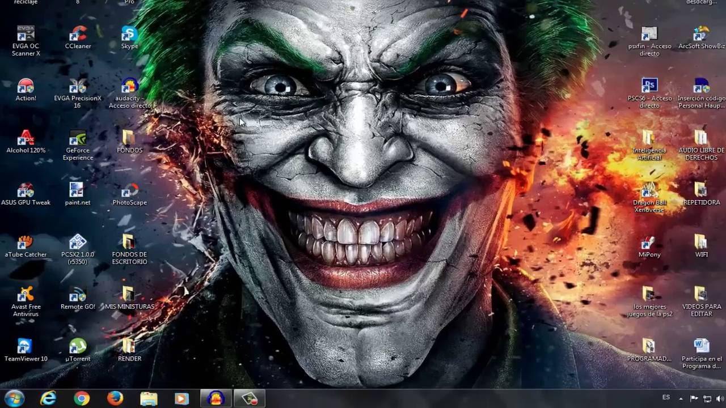Open Participa en el Programa Word document

tap(702, 354)
